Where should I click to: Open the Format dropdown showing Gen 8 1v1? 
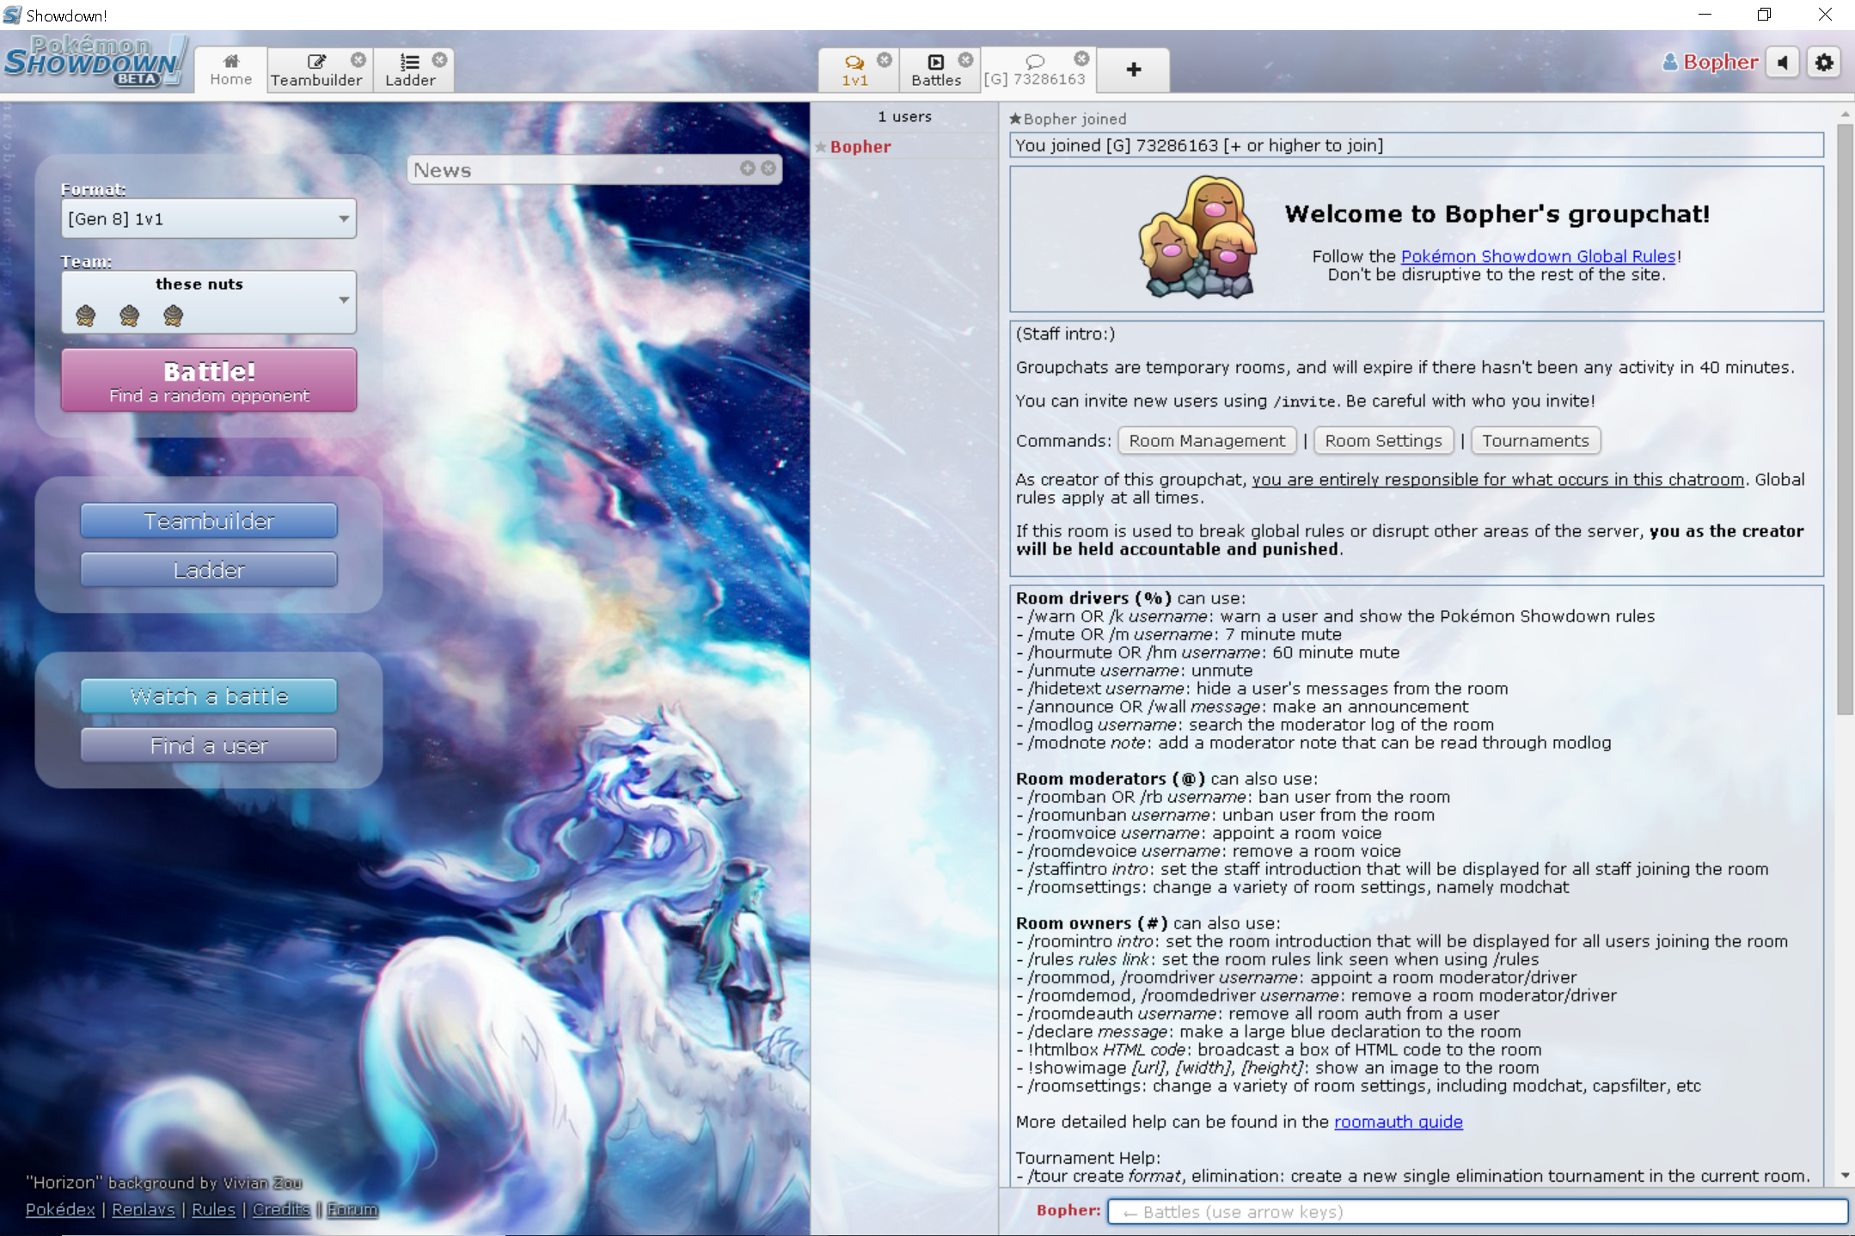208,219
